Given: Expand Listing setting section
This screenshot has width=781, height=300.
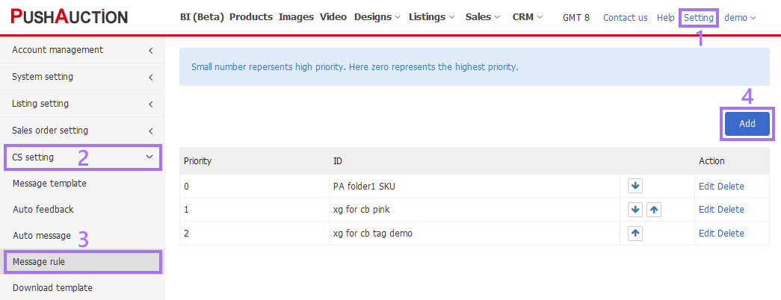Looking at the screenshot, I should click(82, 104).
